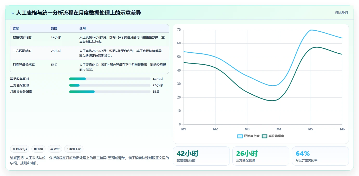The width and height of the screenshot is (359, 176).
Task: Open the 26小时 三方匹配耗时 data card
Action: (261, 156)
